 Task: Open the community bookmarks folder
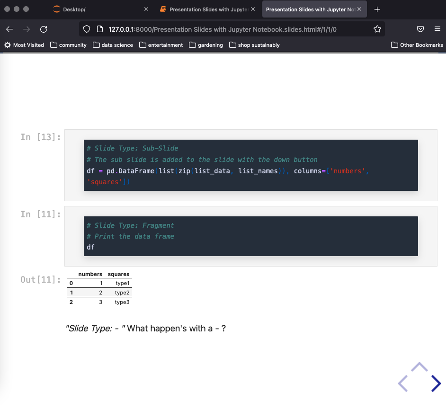coord(68,45)
